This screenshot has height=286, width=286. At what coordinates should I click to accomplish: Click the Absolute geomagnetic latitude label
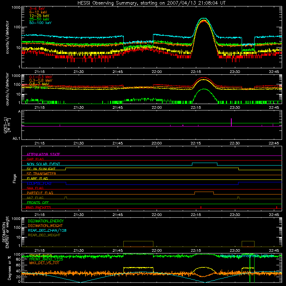247,256
